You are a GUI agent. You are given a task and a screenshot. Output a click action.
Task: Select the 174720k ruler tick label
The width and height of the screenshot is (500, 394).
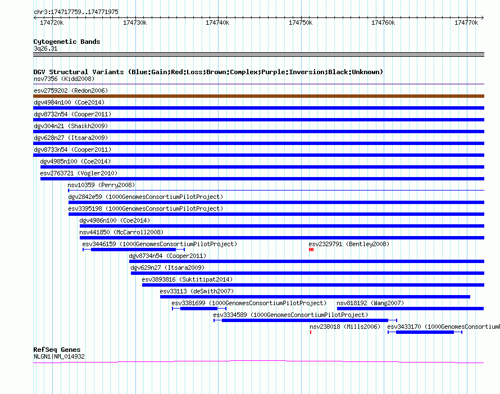pos(52,22)
